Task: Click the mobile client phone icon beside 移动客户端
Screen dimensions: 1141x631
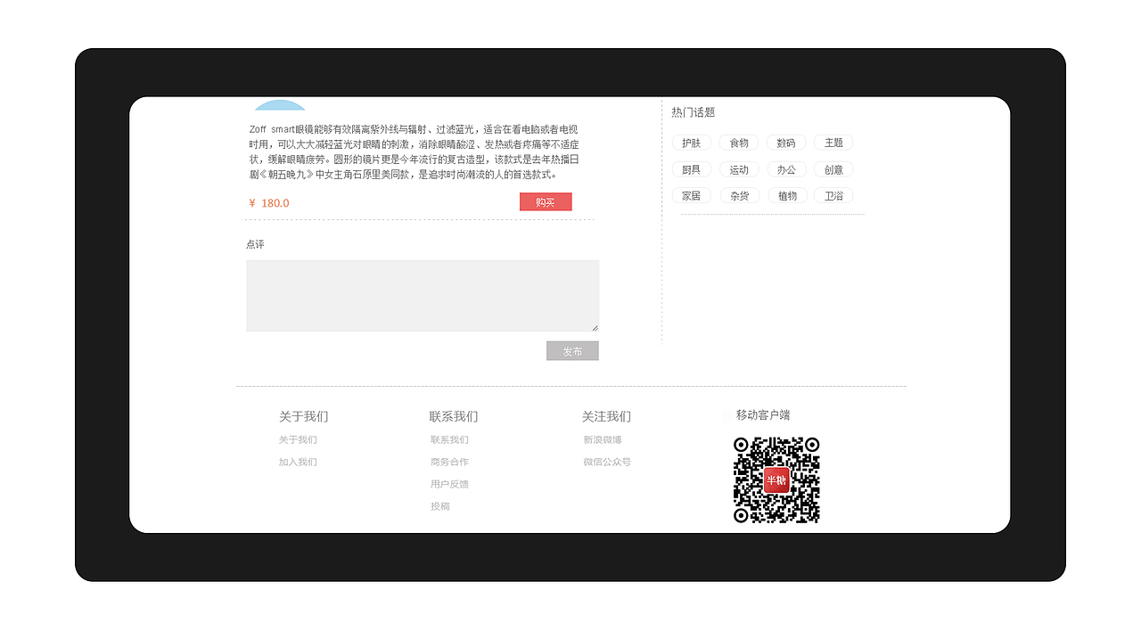Action: click(726, 414)
